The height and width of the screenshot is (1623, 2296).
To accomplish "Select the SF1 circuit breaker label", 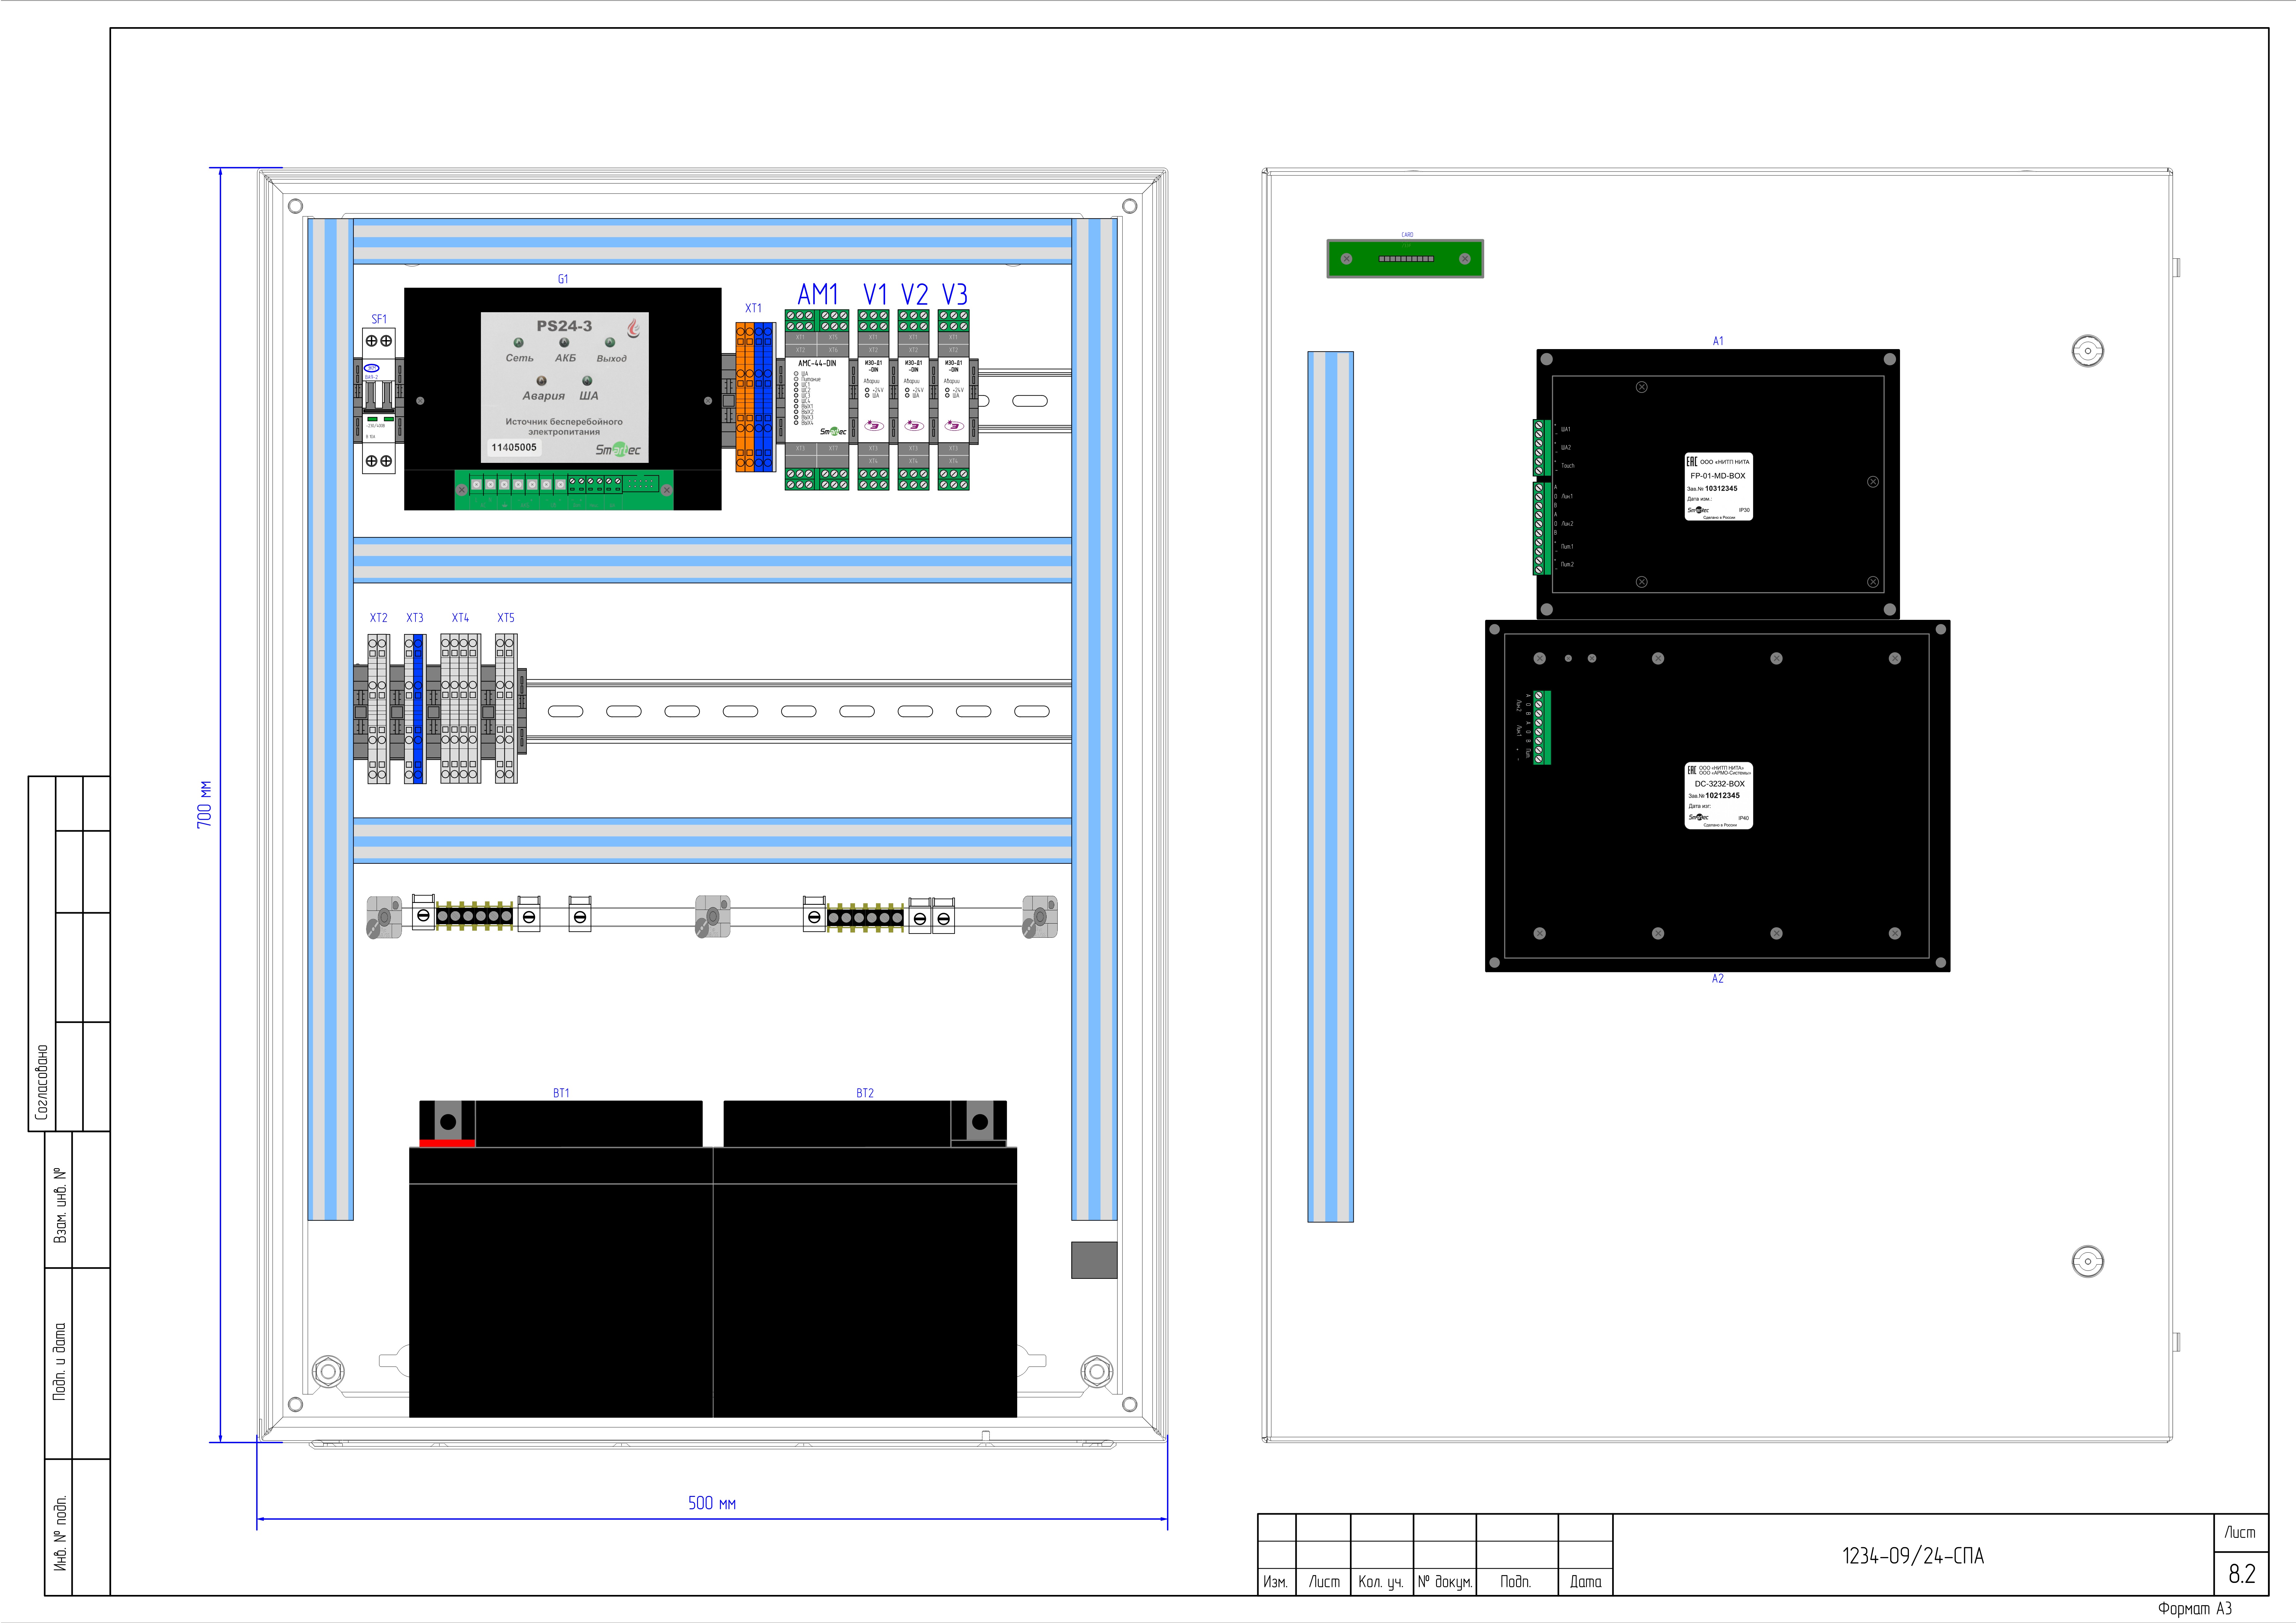I will point(379,319).
